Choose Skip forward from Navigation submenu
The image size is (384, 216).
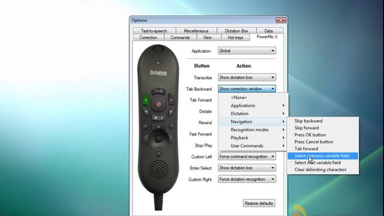323,128
